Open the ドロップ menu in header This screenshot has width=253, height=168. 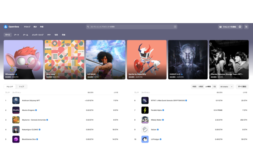coord(27,27)
